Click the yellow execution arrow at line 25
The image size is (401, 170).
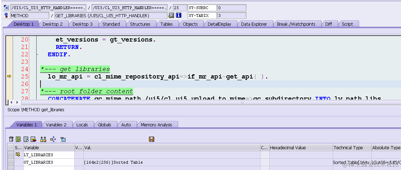coord(9,76)
